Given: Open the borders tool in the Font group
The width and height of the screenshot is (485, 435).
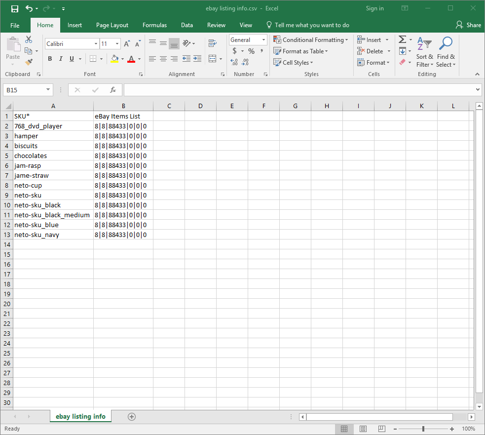Looking at the screenshot, I should tap(93, 59).
